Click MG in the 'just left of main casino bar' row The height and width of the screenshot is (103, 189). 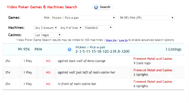[x=48, y=72]
